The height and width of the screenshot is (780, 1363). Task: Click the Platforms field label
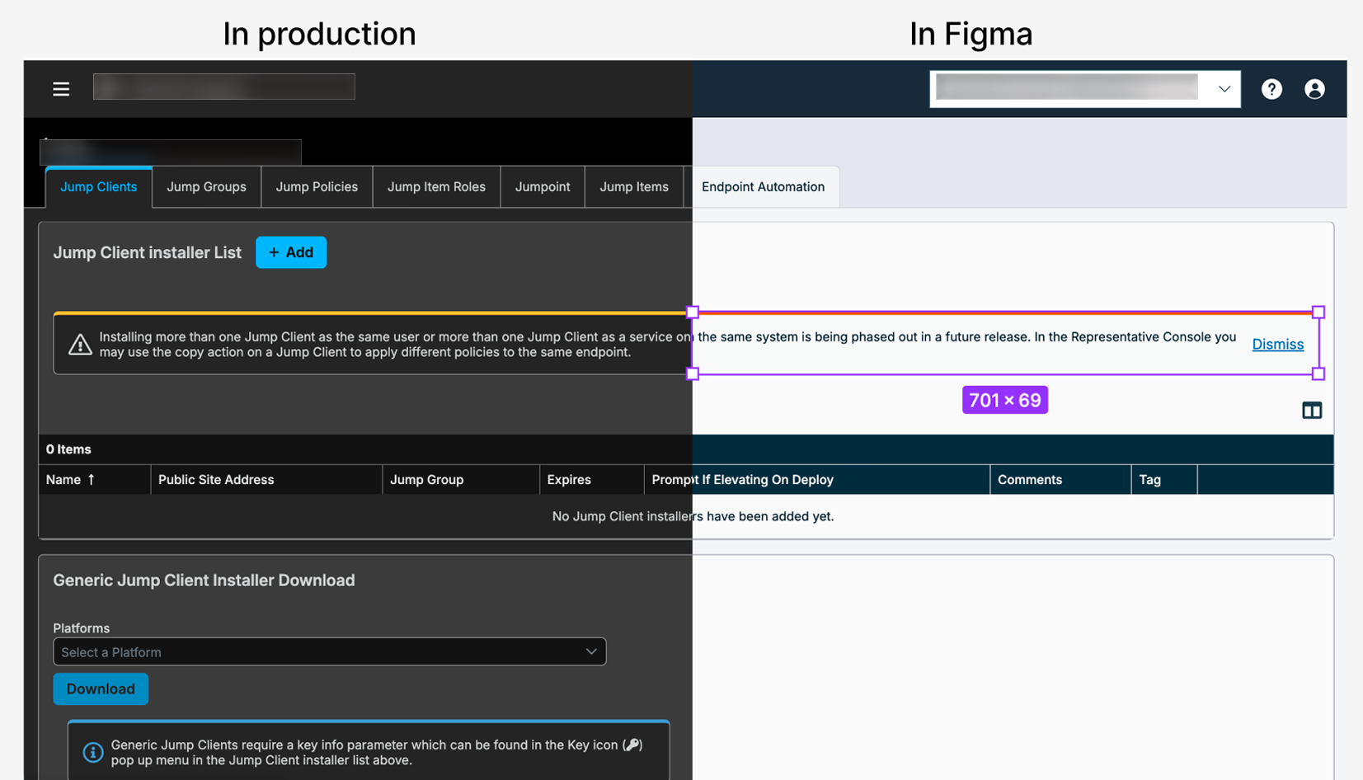(x=81, y=628)
